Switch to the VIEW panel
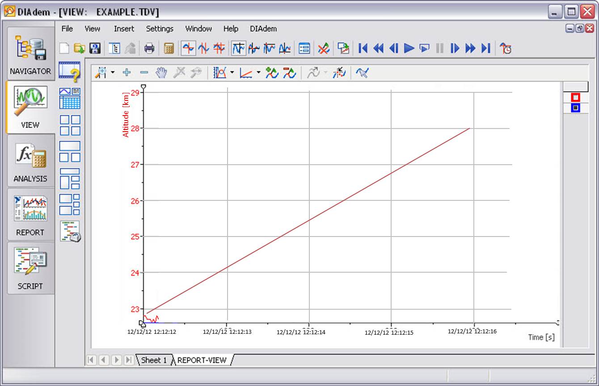This screenshot has width=599, height=386. (x=30, y=107)
